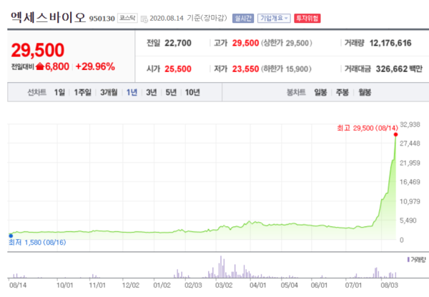Image resolution: width=429 pixels, height=297 pixels.
Task: Click the 선차트 label
Action: (37, 92)
